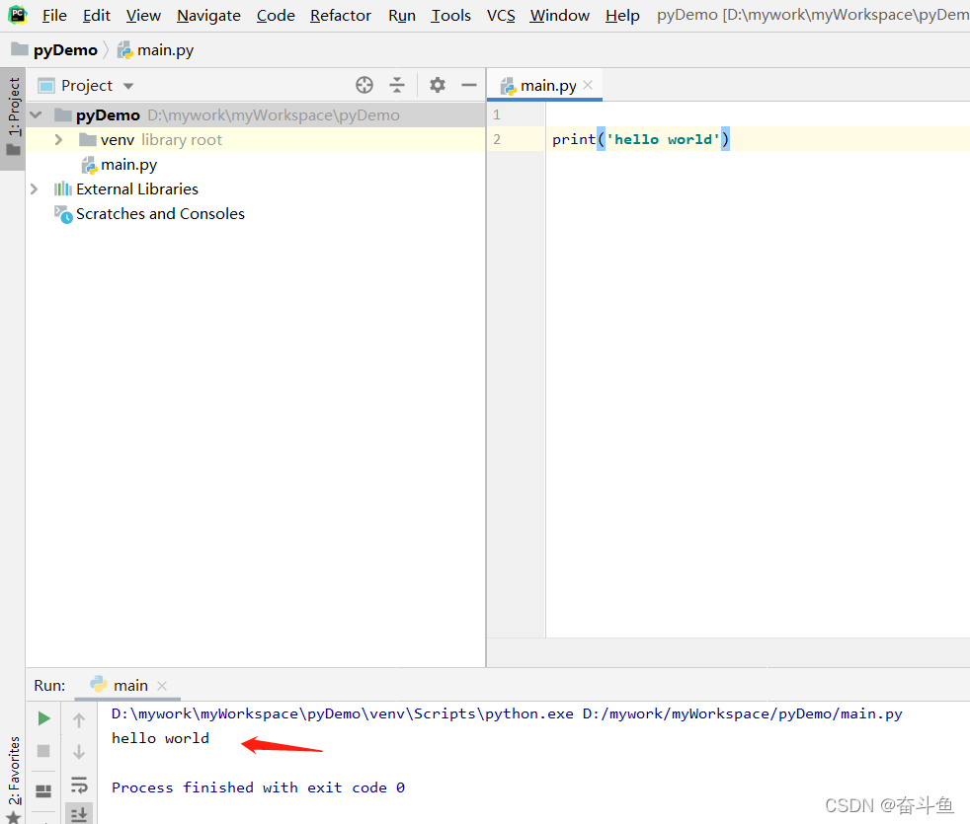Expand the venv library root folder
970x824 pixels.
[x=57, y=139]
